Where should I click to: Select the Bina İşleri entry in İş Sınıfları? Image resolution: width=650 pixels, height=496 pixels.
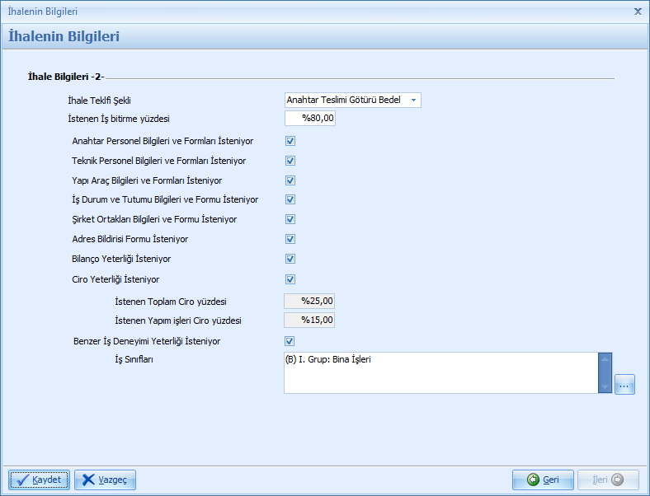coord(329,360)
